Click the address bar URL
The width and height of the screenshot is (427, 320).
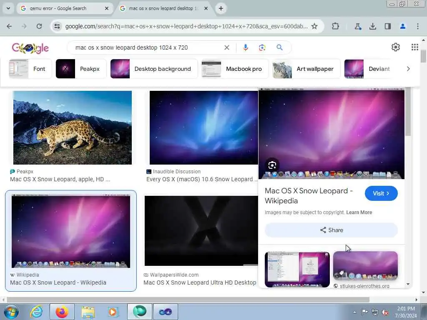[x=186, y=26]
